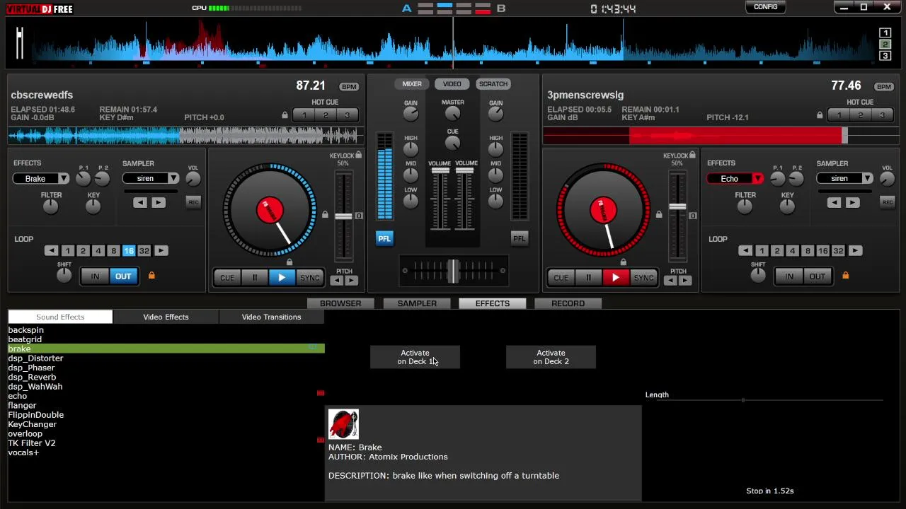
Task: Select previous sample on right deck sampler
Action: point(835,203)
